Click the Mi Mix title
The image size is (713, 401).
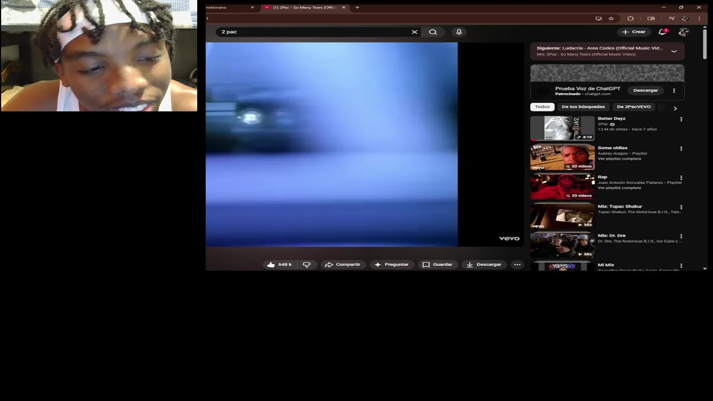pos(606,265)
